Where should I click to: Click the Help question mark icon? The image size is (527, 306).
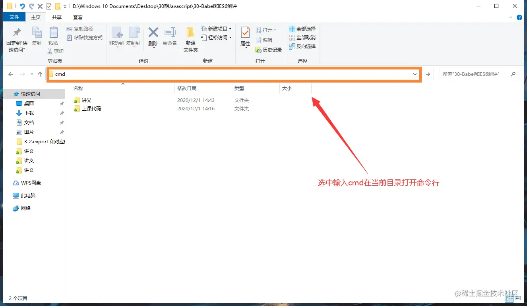click(519, 17)
